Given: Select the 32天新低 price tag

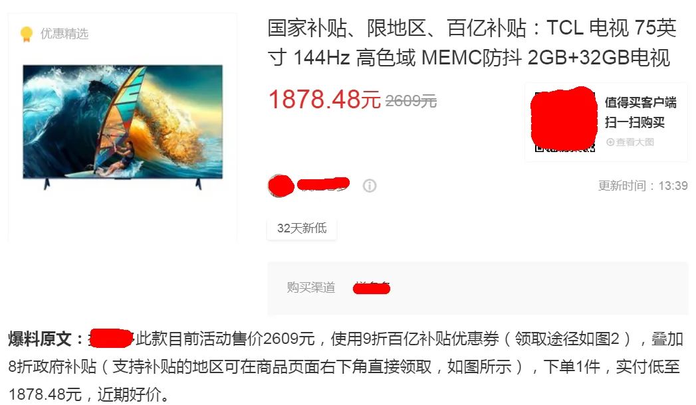Looking at the screenshot, I should (x=302, y=228).
